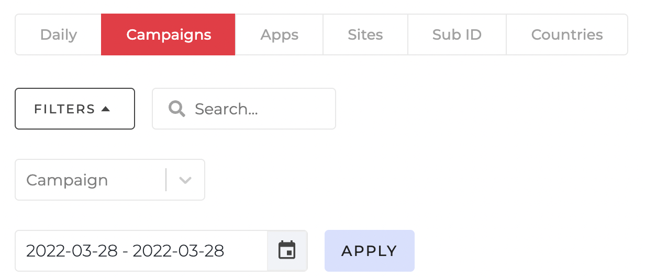Click the magnifying glass search icon
Image resolution: width=645 pixels, height=279 pixels.
(177, 109)
